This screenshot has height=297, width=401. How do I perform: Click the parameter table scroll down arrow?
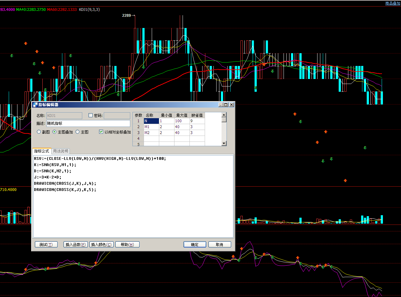pos(224,143)
